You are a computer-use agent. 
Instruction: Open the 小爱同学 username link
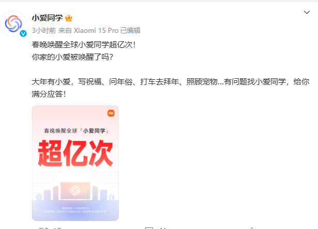point(47,18)
